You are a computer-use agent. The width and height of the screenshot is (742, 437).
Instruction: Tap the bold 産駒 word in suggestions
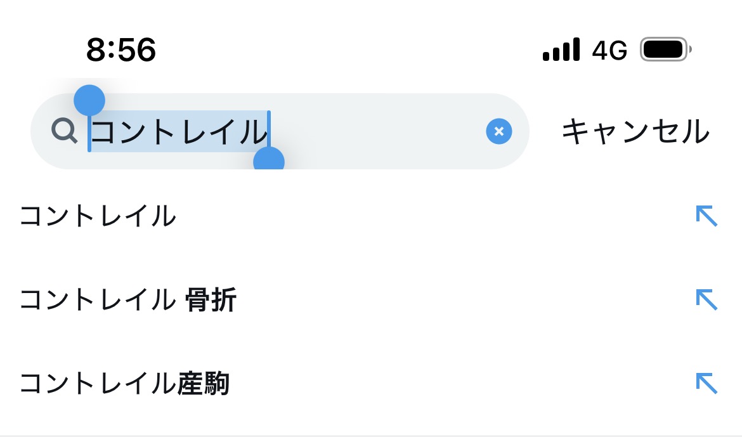(x=203, y=384)
